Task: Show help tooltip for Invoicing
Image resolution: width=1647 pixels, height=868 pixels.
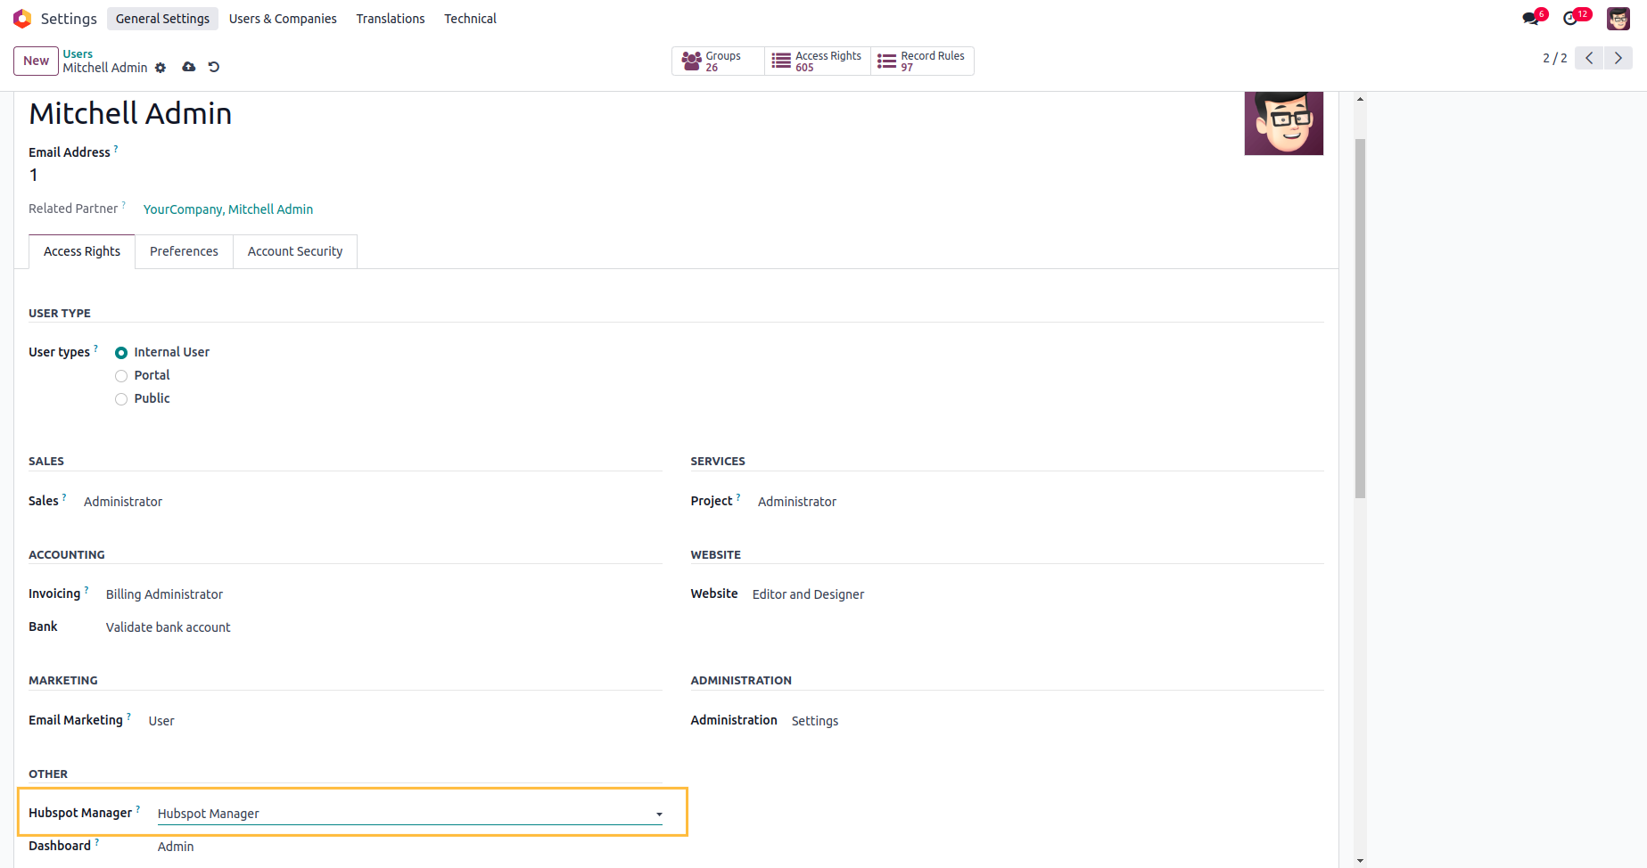Action: 86,590
